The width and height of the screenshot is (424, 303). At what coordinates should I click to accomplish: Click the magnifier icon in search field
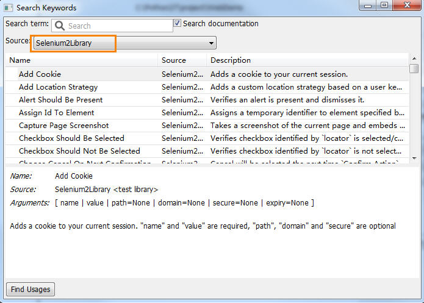(60, 26)
